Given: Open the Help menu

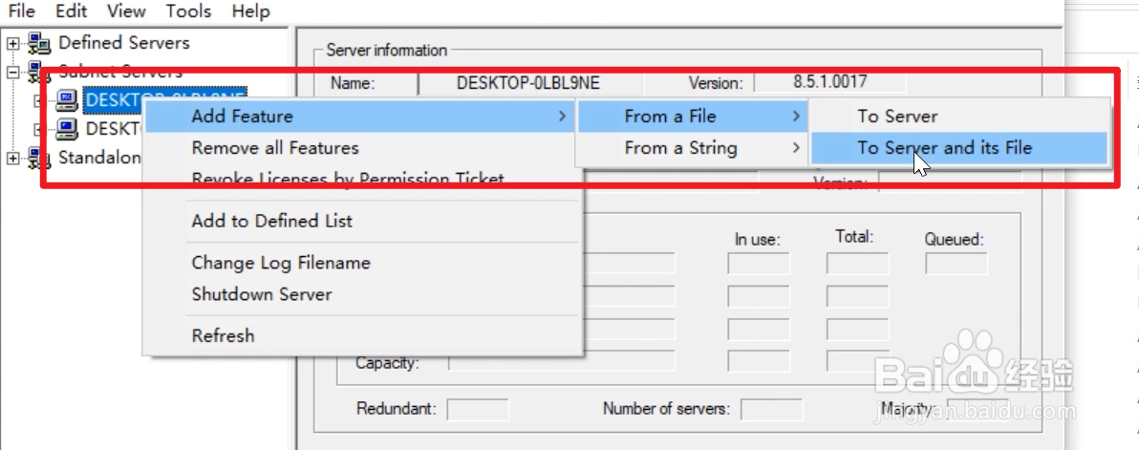Looking at the screenshot, I should point(250,11).
